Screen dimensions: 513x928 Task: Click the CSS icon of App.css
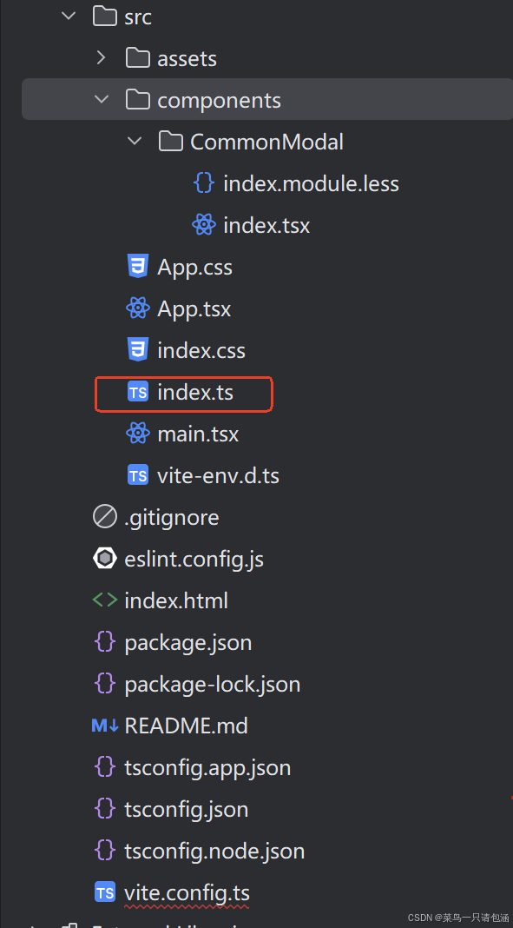[x=138, y=267]
